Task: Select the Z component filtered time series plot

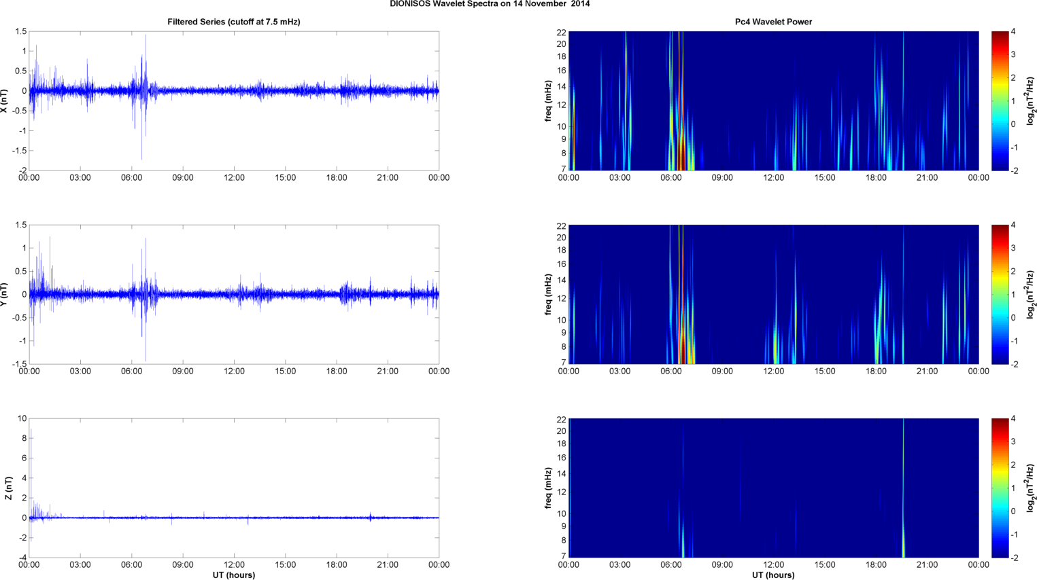Action: 234,488
